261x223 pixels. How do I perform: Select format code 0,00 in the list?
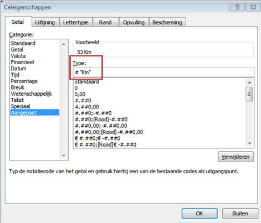(80, 94)
